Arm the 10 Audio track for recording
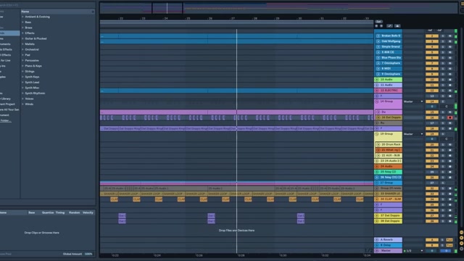This screenshot has height=261, width=464. 449,80
